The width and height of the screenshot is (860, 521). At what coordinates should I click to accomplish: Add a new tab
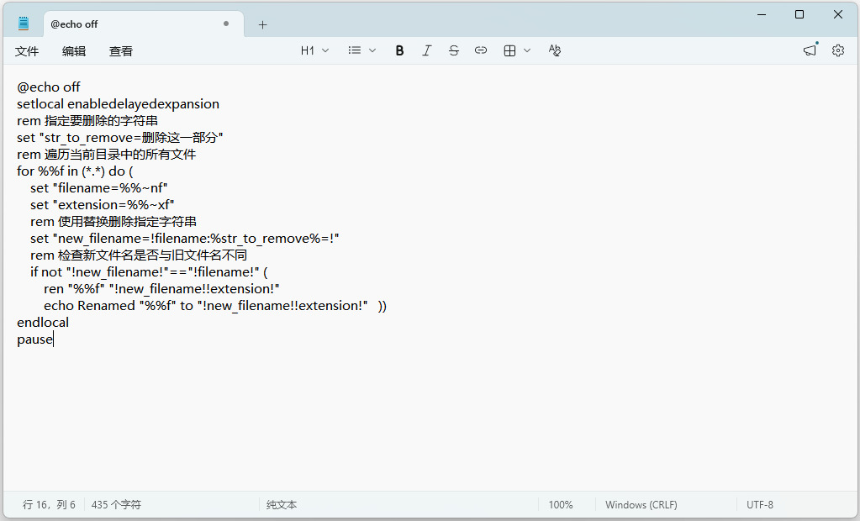pyautogui.click(x=263, y=24)
